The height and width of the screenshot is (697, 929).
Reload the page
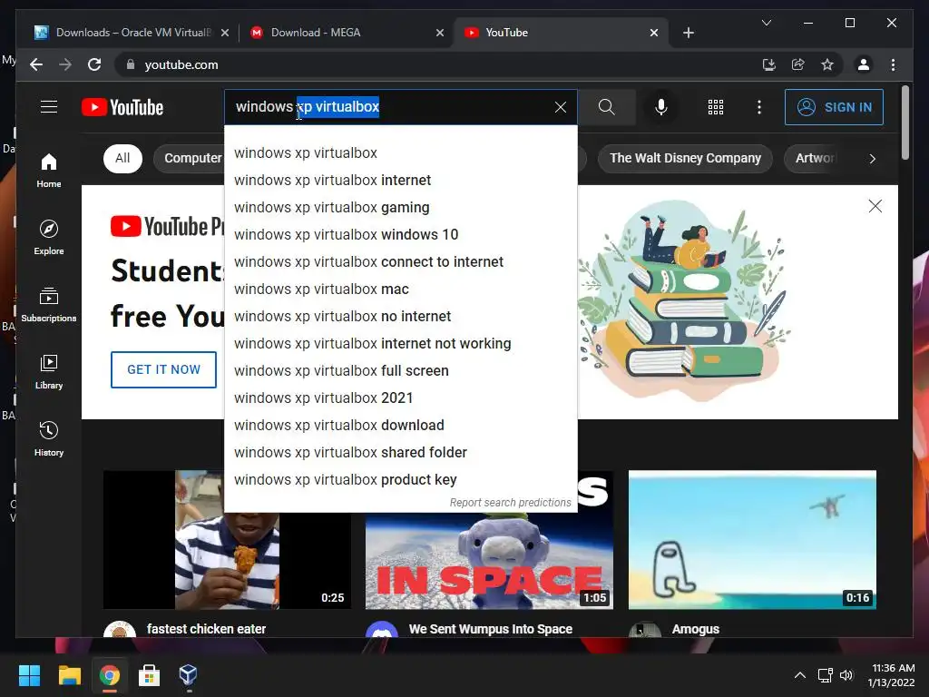[x=94, y=64]
